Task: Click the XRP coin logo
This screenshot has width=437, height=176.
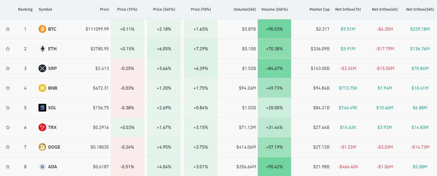Action: coord(42,68)
